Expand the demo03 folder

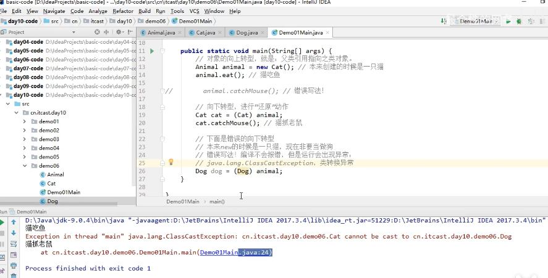(x=24, y=139)
